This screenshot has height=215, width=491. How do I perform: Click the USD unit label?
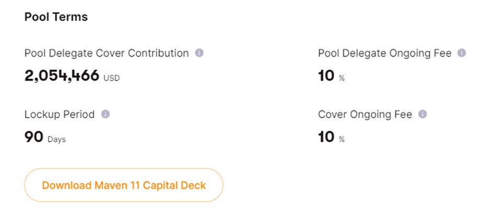(x=111, y=78)
